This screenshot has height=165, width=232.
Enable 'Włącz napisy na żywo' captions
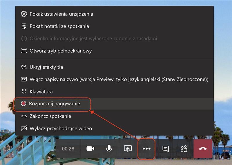click(x=119, y=79)
